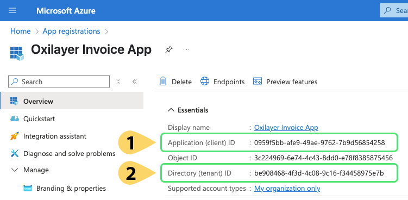Clear the sidebar search with X
Image resolution: width=408 pixels, height=200 pixels.
click(118, 82)
